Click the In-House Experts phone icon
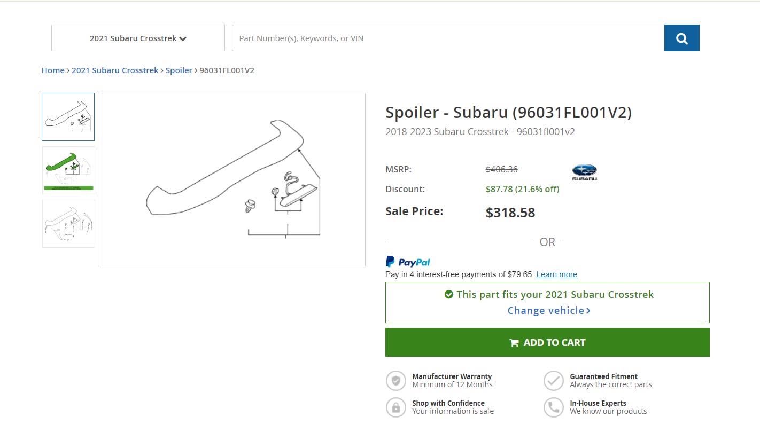The image size is (760, 448). [554, 407]
